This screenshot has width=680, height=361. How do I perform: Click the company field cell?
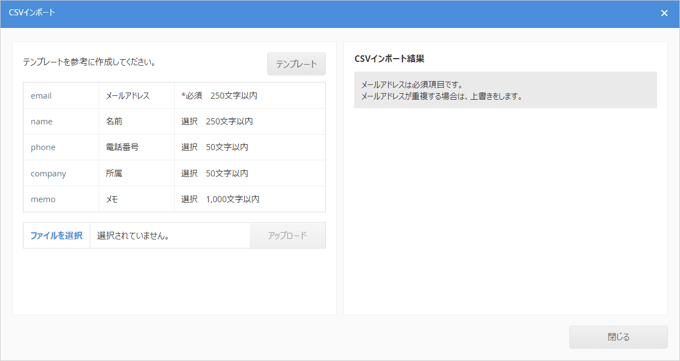[x=61, y=174]
